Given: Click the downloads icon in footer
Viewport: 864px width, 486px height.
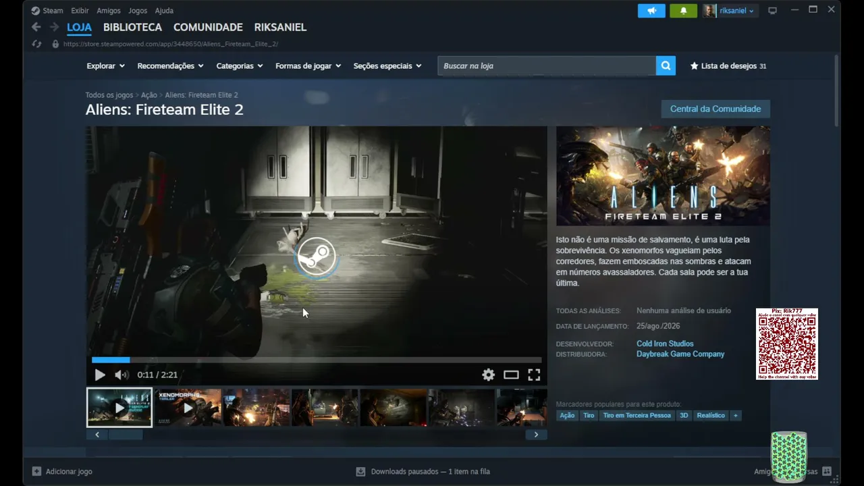Looking at the screenshot, I should click(361, 471).
